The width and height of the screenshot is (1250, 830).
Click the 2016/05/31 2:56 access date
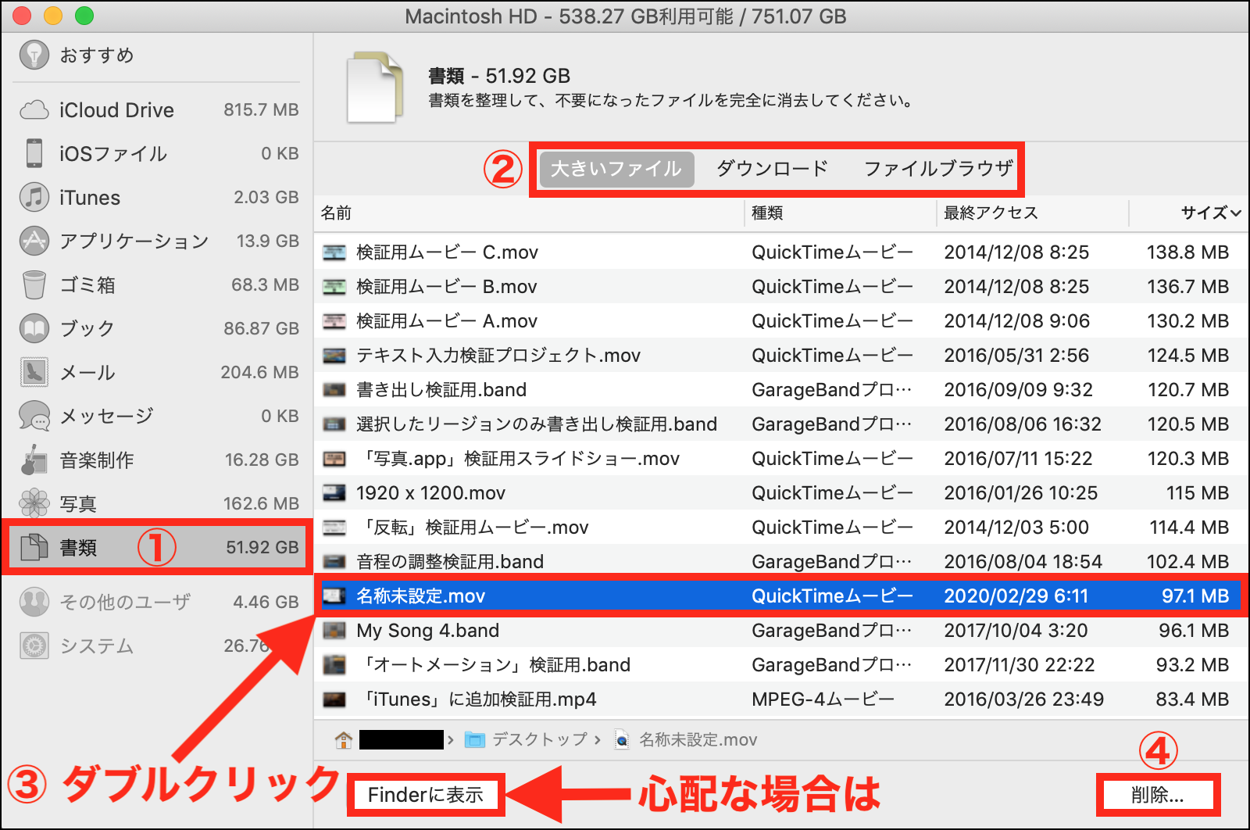pyautogui.click(x=1016, y=356)
